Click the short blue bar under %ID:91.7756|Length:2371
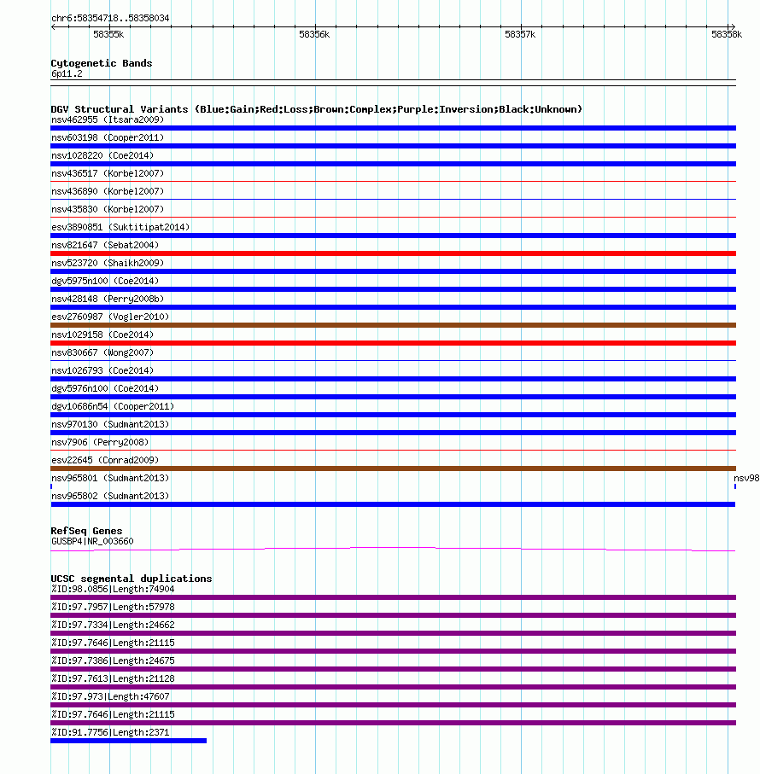This screenshot has width=760, height=774. (128, 741)
